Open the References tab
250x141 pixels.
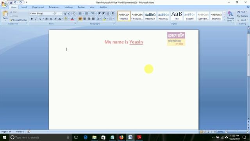click(x=54, y=7)
